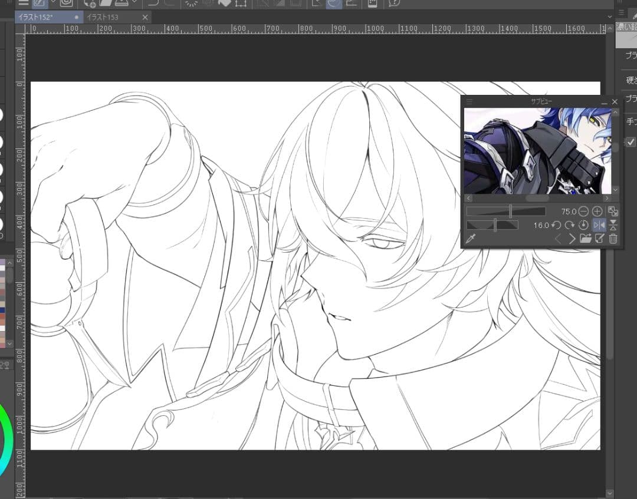Rotate Sub View image counterclockwise
The width and height of the screenshot is (637, 499).
coord(556,225)
